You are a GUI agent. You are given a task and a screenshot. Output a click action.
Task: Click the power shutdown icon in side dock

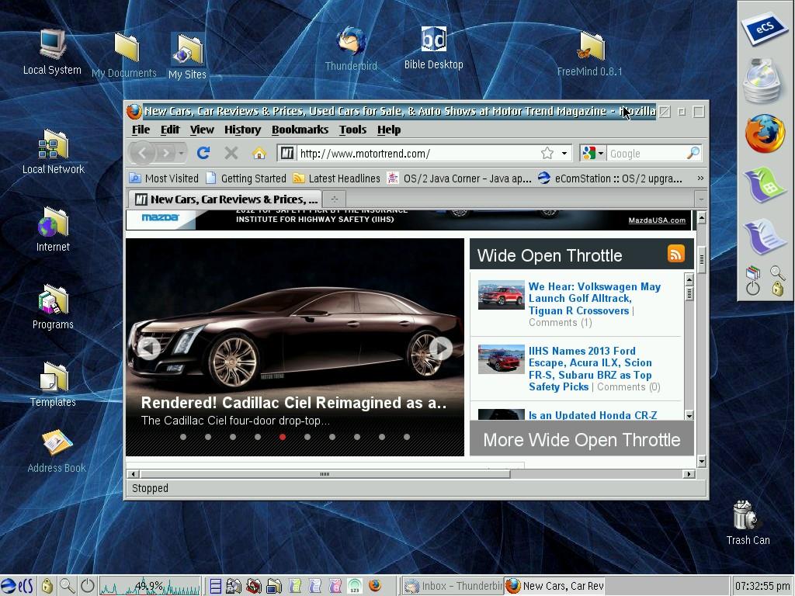[753, 289]
